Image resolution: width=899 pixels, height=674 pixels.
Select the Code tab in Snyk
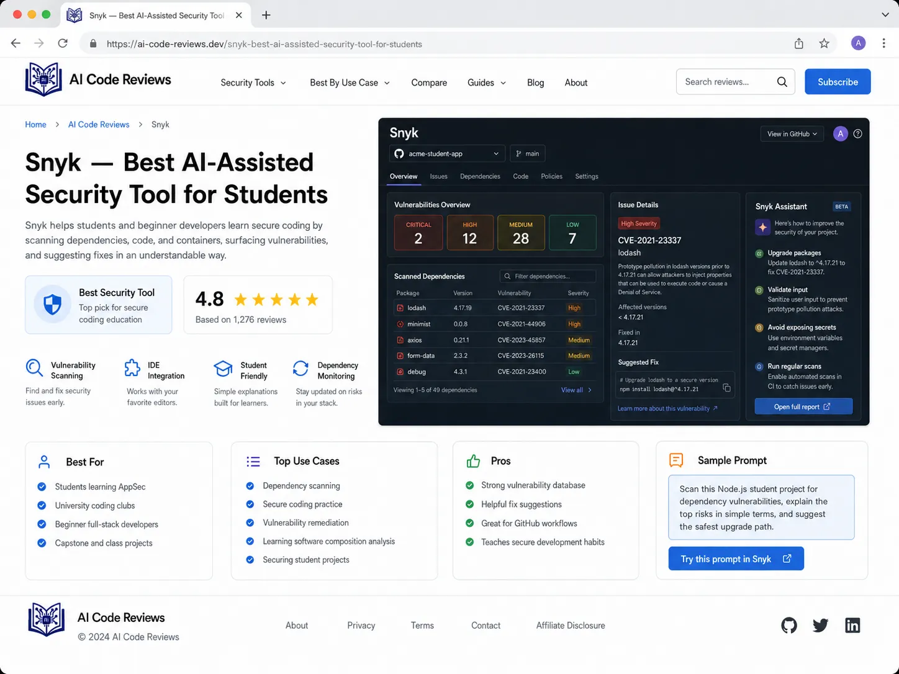click(520, 176)
